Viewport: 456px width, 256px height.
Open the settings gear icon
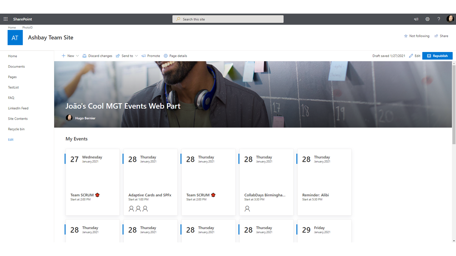coord(427,19)
